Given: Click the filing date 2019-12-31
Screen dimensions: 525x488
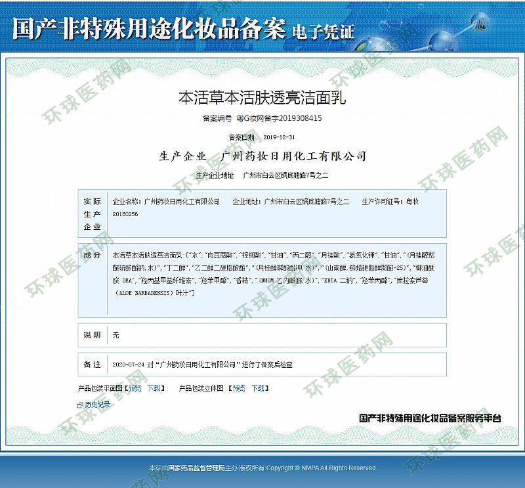Looking at the screenshot, I should point(279,137).
